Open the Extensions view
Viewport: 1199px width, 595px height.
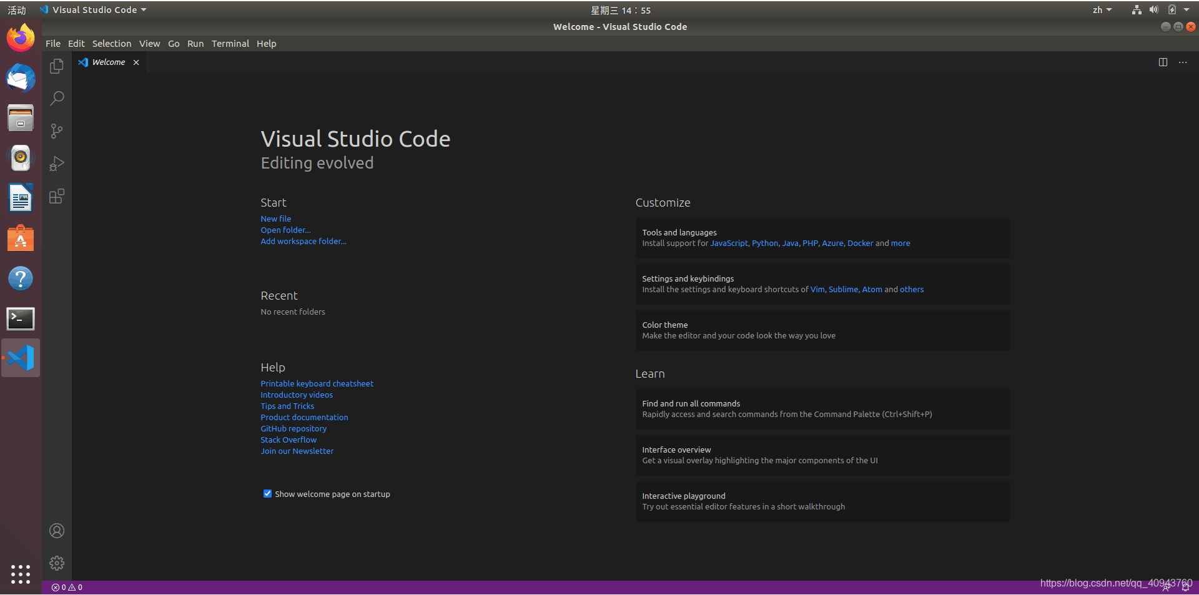click(57, 196)
